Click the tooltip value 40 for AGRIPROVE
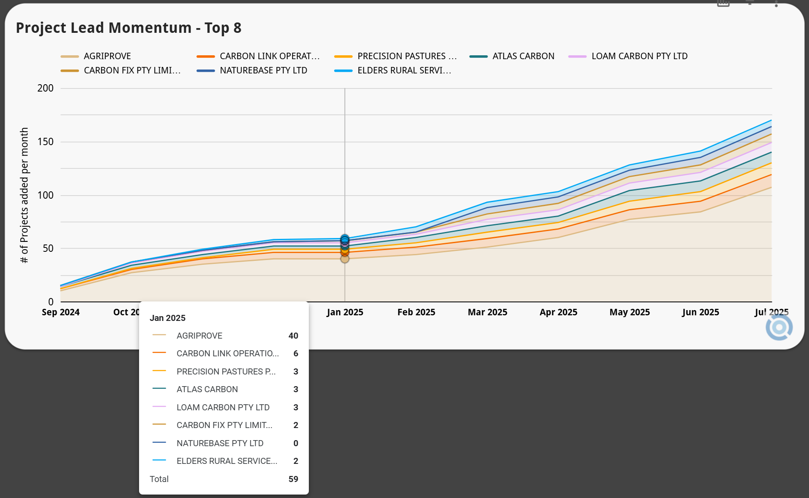 click(x=293, y=336)
